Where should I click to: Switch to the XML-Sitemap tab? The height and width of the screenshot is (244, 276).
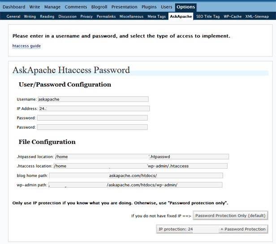(257, 17)
